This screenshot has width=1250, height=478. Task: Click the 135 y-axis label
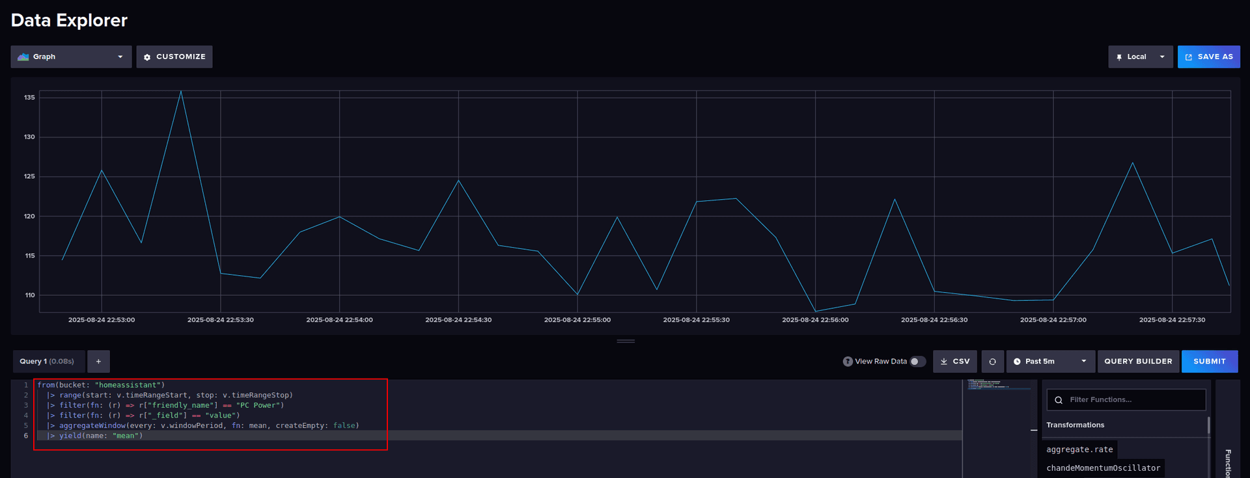pyautogui.click(x=29, y=98)
